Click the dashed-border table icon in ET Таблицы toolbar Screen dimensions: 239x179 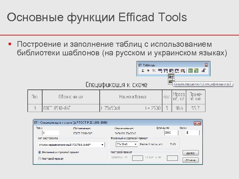point(177,71)
